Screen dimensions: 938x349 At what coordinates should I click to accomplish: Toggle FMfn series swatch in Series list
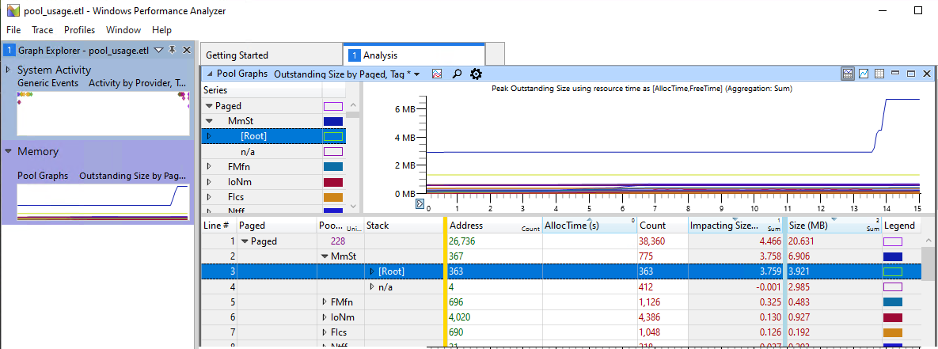tap(333, 167)
